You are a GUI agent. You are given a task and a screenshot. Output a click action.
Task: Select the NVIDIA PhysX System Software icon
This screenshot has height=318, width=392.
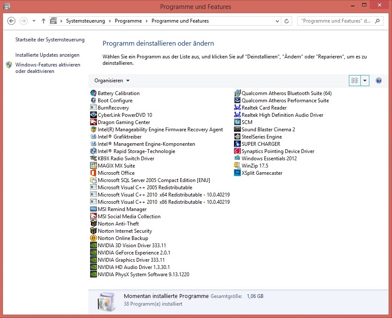(x=93, y=274)
